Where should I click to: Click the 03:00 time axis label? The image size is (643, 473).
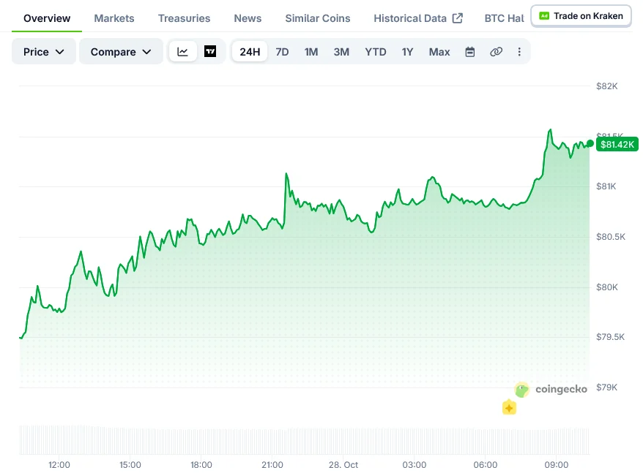(415, 465)
